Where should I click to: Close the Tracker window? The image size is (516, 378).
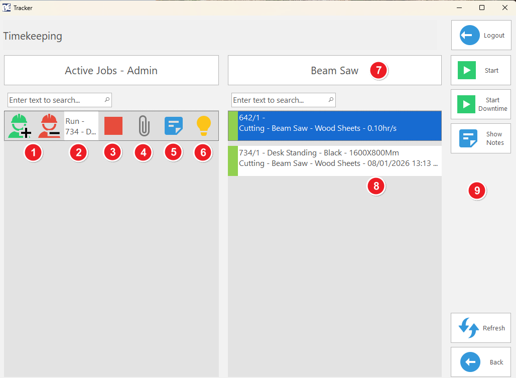click(505, 8)
